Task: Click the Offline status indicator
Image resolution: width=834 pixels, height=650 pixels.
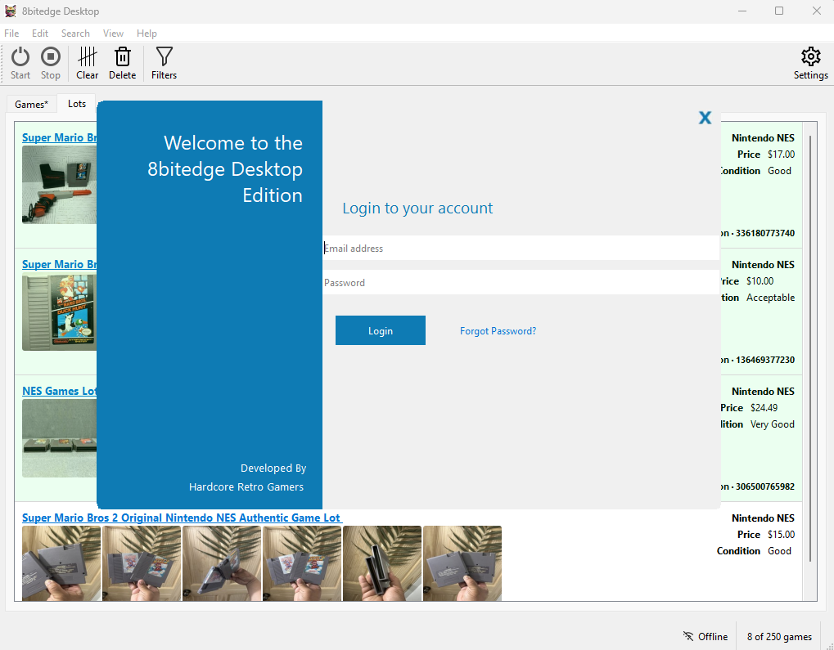Action: [705, 637]
